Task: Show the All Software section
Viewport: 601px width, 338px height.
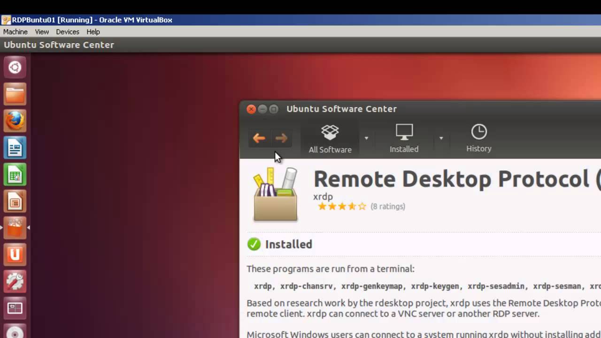Action: click(330, 138)
